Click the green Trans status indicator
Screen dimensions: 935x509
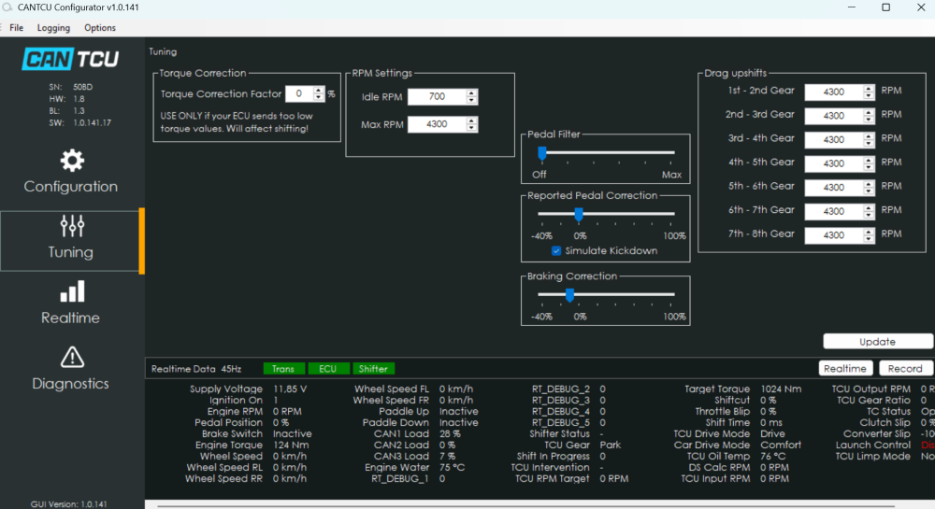pos(282,369)
